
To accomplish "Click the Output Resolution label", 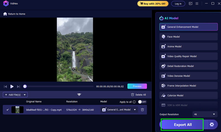I will click(x=169, y=114).
